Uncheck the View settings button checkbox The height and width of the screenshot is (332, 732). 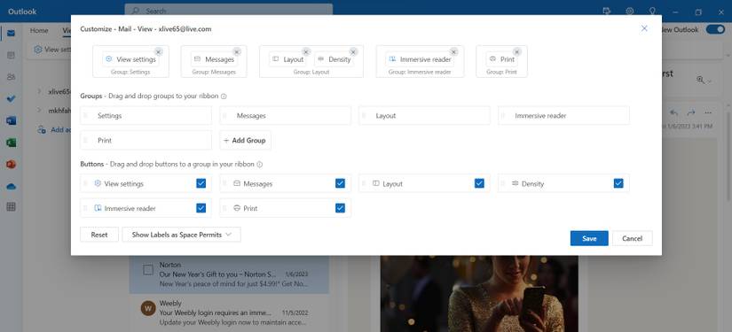[x=201, y=183]
